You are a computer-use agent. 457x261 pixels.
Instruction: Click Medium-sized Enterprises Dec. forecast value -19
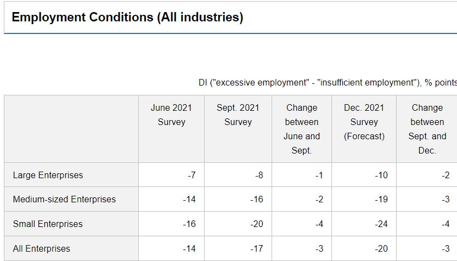coord(381,200)
